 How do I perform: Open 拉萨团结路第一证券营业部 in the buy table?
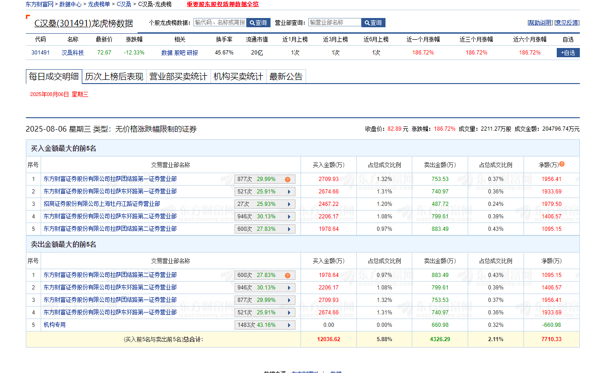click(110, 179)
